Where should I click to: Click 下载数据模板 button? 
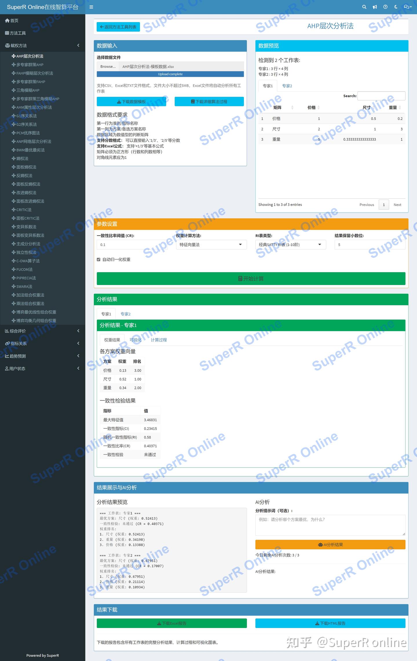131,102
